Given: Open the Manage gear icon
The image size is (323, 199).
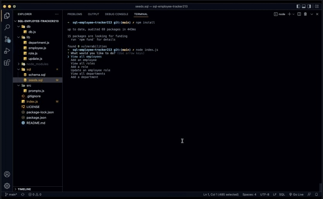Looking at the screenshot, I should pyautogui.click(x=7, y=186).
